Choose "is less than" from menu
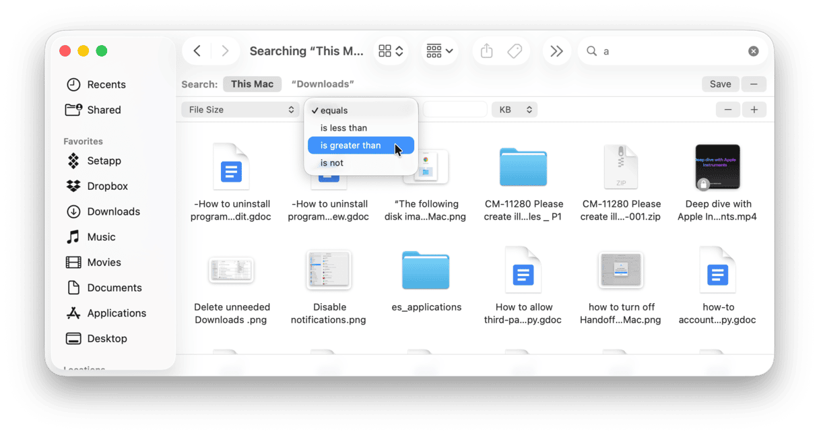The width and height of the screenshot is (819, 435). pos(343,128)
